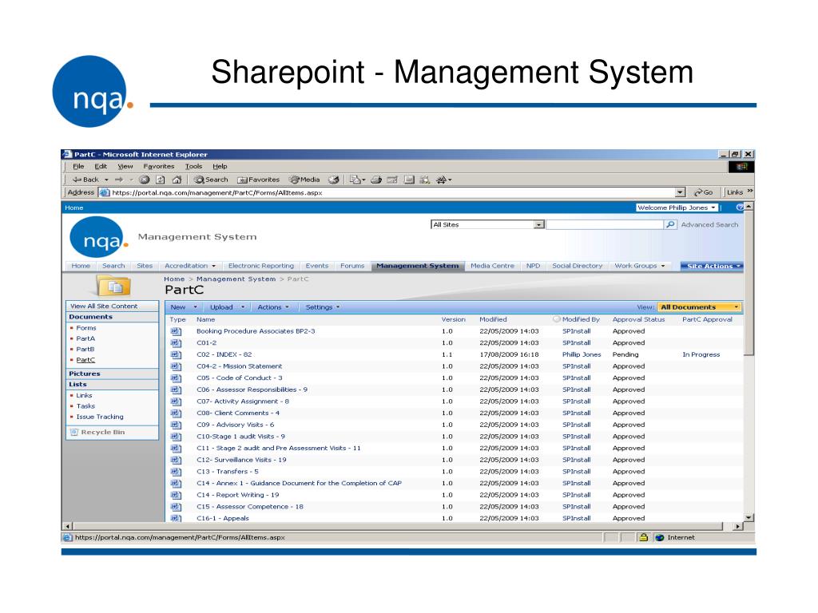
Task: Open the All Sites scope dropdown
Action: (x=539, y=224)
